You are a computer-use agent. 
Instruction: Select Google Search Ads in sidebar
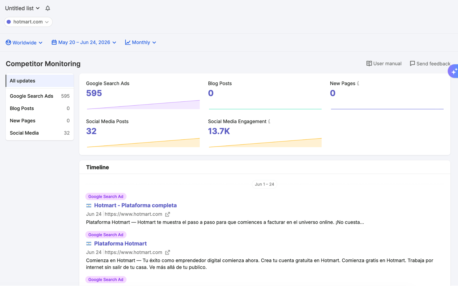coord(40,96)
